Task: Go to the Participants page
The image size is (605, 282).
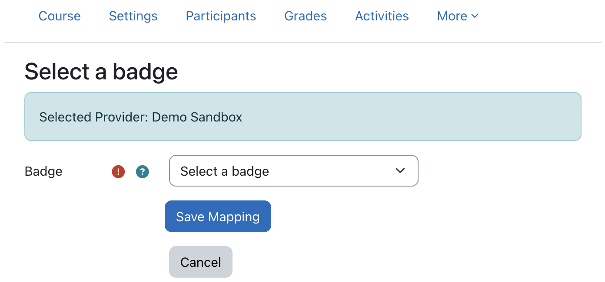Action: (x=220, y=16)
